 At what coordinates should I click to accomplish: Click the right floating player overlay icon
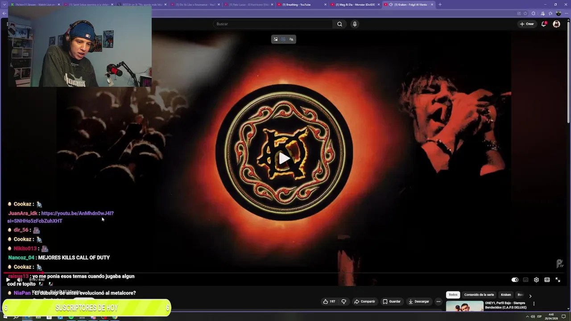click(291, 39)
